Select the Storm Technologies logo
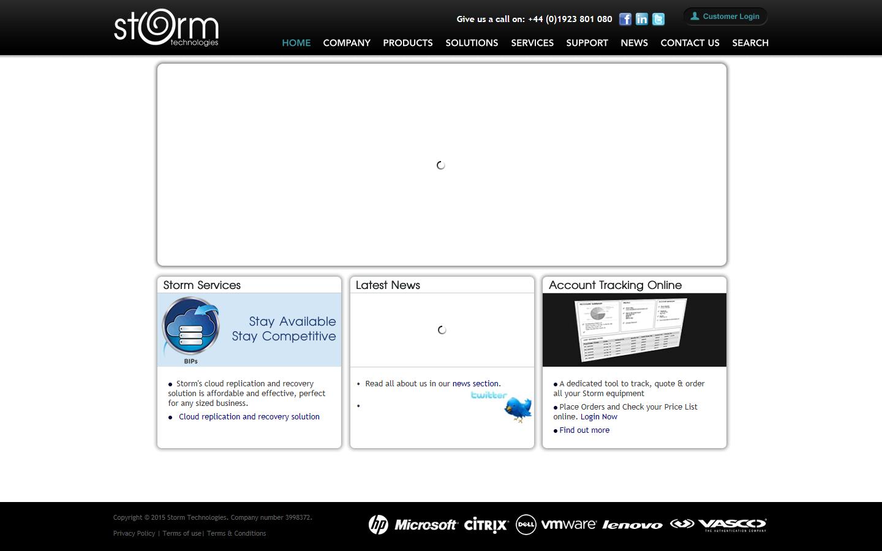The height and width of the screenshot is (551, 882). click(166, 27)
